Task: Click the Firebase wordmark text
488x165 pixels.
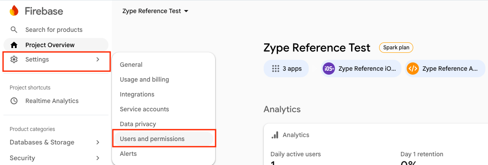Action: point(44,11)
